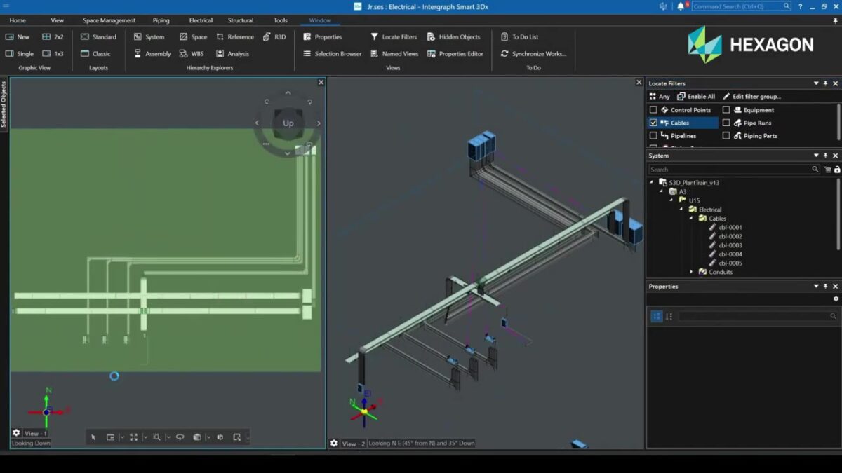Screen dimensions: 842x473
Task: Click the New graphic view icon
Action: 10,36
